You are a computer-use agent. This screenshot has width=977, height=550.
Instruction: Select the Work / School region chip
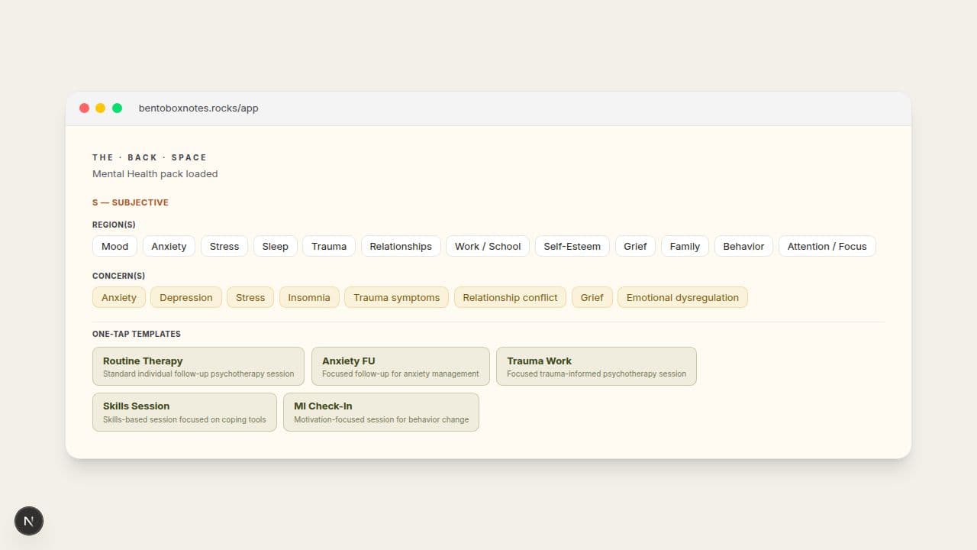coord(488,246)
